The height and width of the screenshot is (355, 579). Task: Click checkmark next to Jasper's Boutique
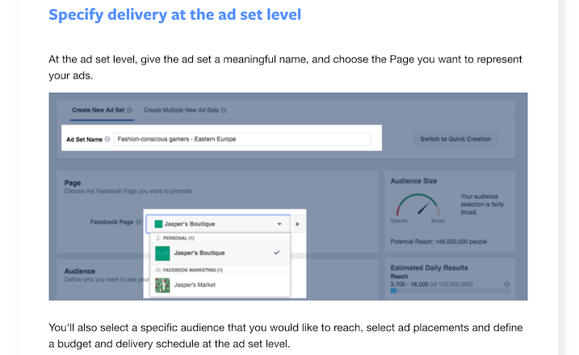point(276,252)
